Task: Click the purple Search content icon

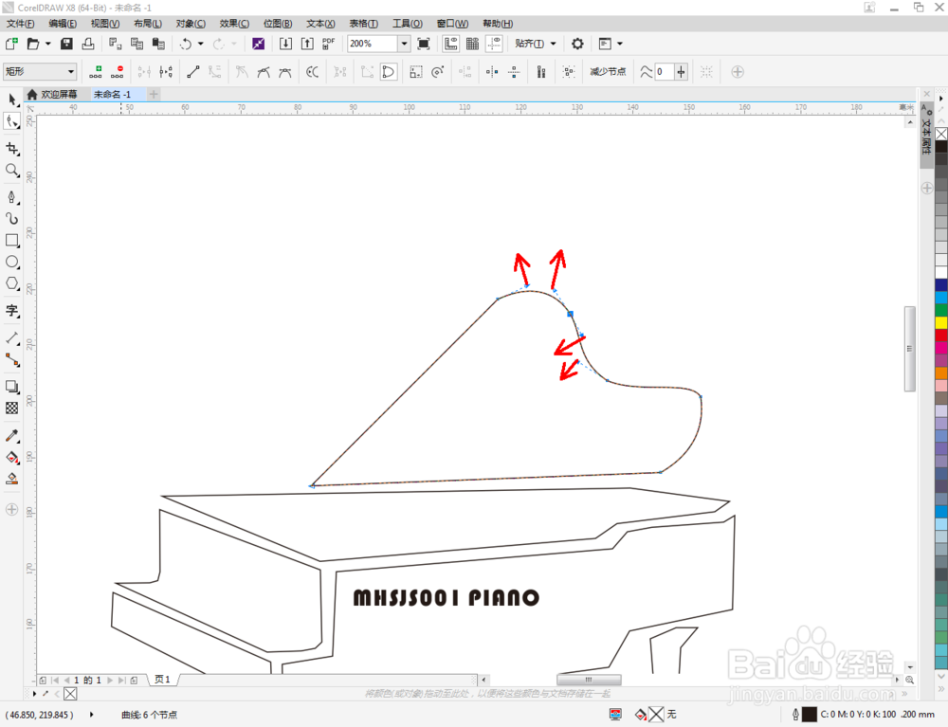Action: click(258, 44)
